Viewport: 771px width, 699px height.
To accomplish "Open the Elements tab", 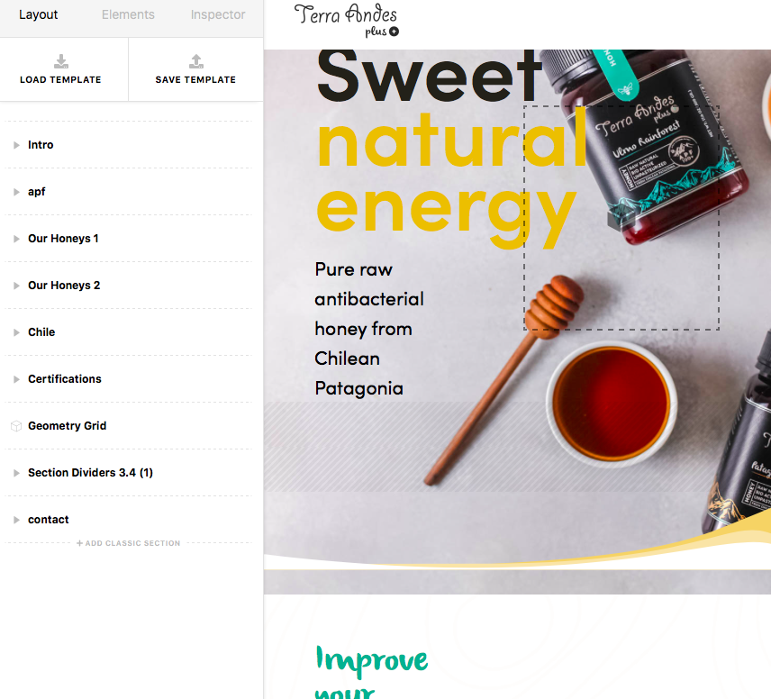I will coord(128,14).
